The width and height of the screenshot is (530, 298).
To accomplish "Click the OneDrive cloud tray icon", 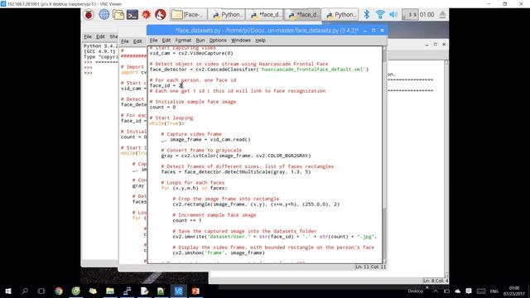I will [x=458, y=291].
